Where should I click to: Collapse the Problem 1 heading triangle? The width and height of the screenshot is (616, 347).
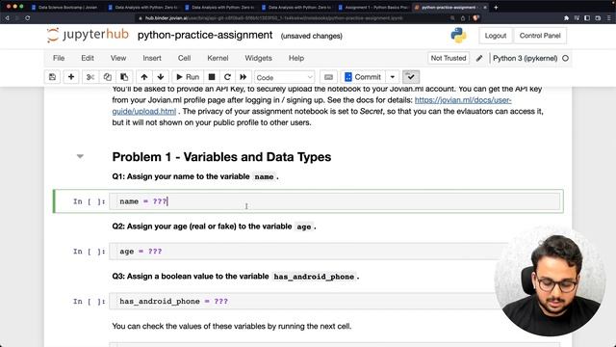coord(80,156)
